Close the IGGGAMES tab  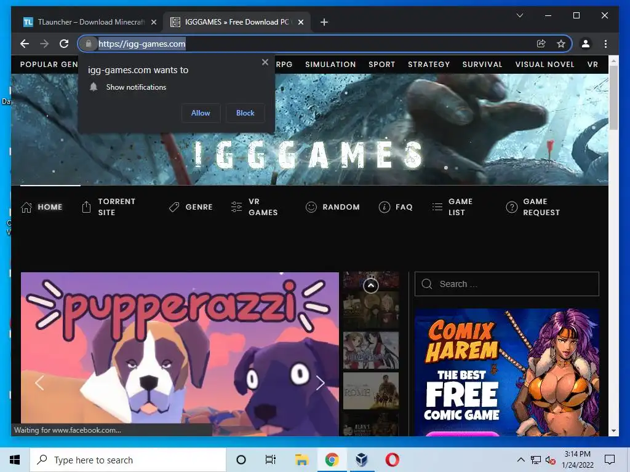tap(300, 22)
